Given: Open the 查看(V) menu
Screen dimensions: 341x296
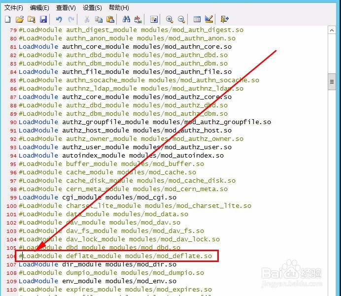Looking at the screenshot, I should point(66,8).
